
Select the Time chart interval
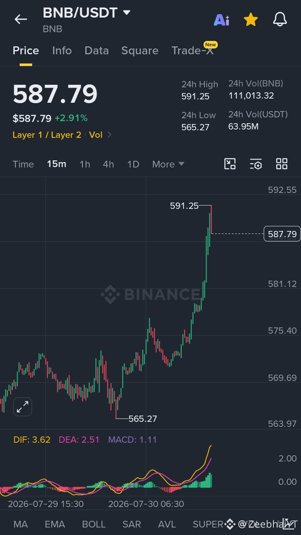(23, 164)
